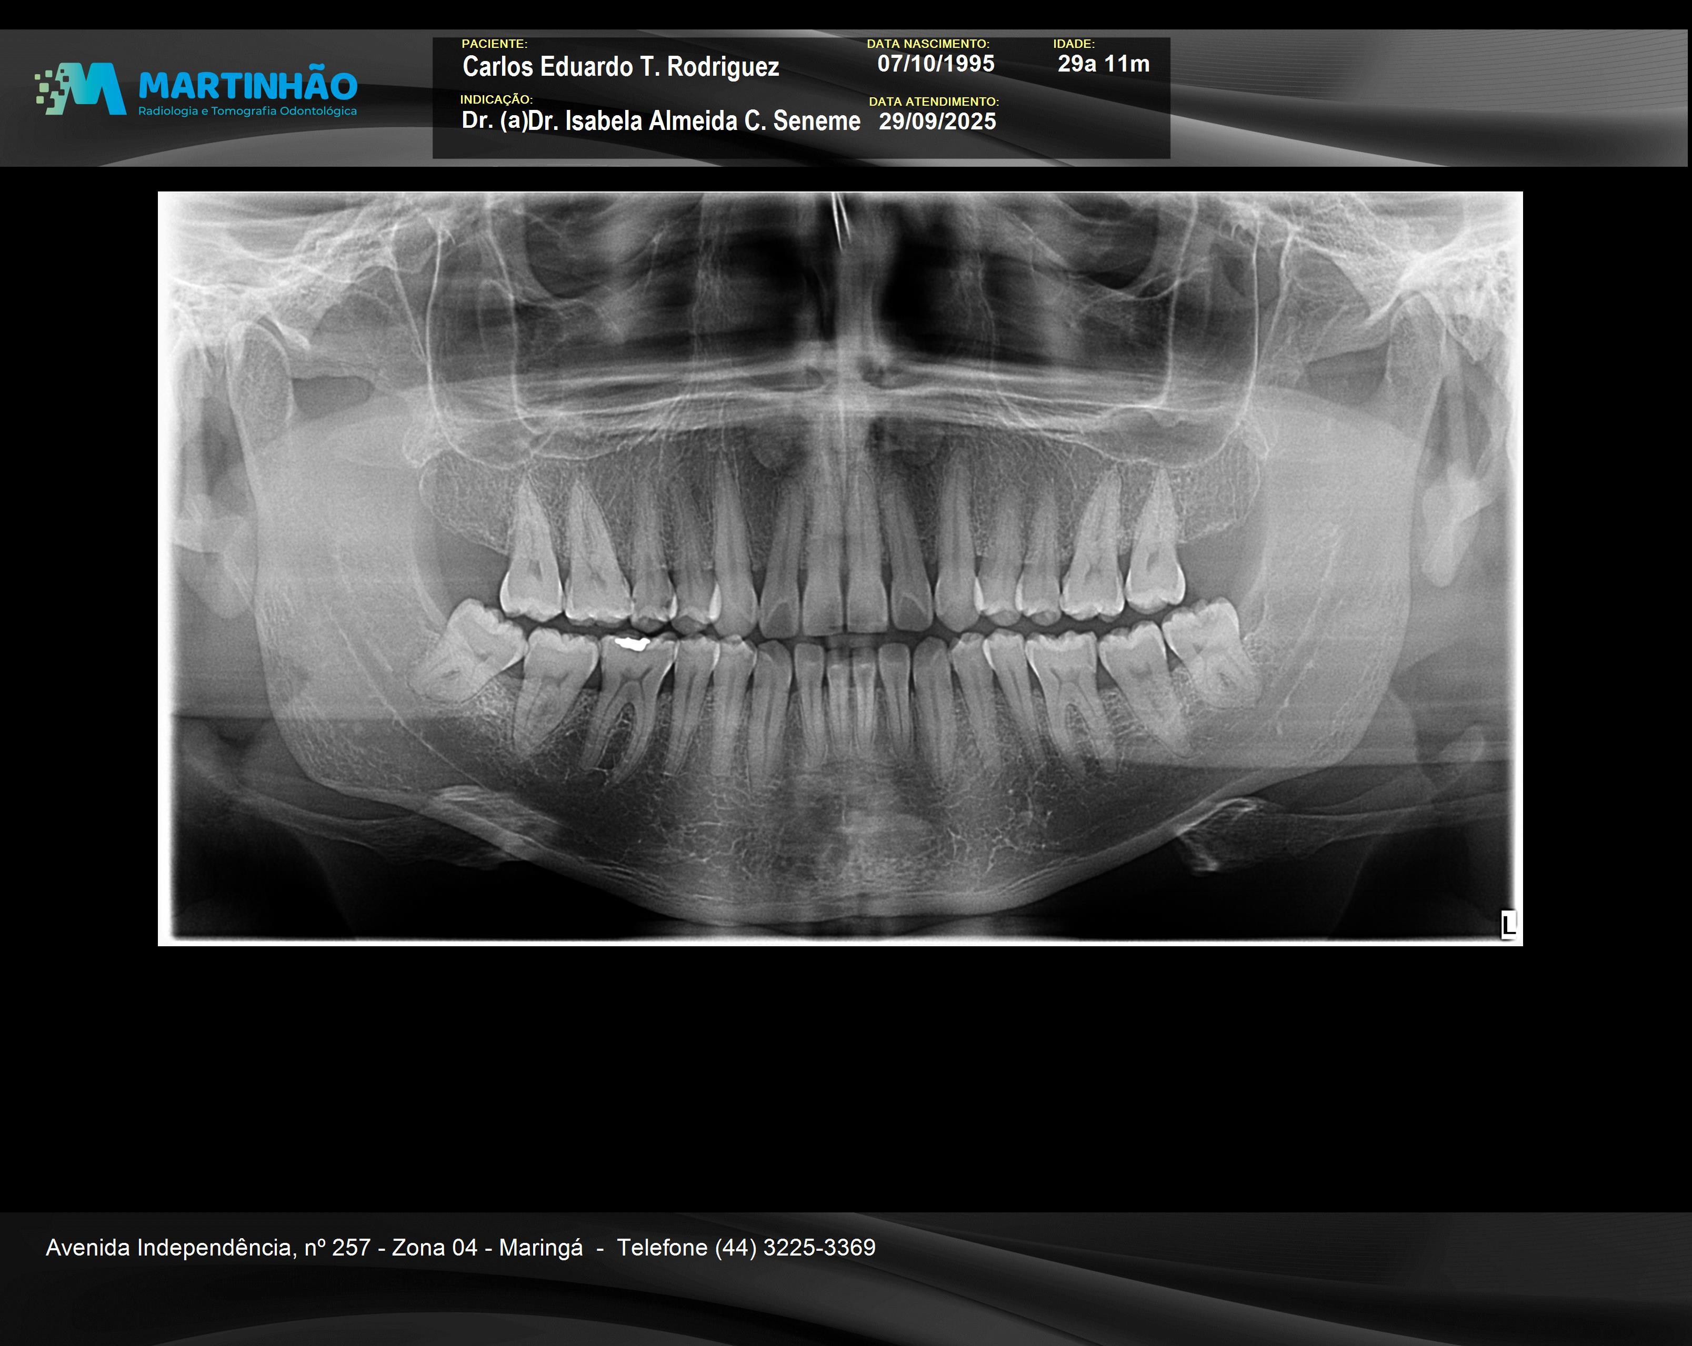The height and width of the screenshot is (1346, 1692).
Task: Click attendance date 29/09/2025
Action: pos(937,121)
